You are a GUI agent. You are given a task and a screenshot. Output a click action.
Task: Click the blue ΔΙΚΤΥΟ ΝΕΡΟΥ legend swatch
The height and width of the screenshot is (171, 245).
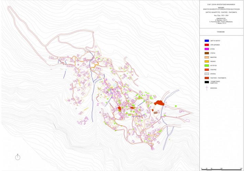(207, 41)
